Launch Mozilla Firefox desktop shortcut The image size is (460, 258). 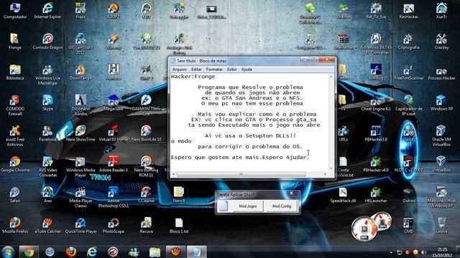pyautogui.click(x=15, y=226)
